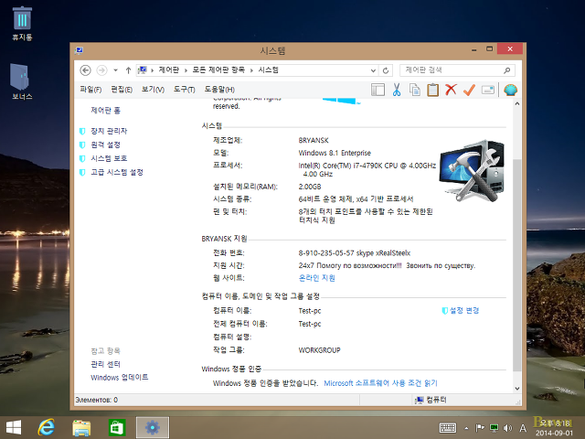585x439 pixels.
Task: Click the Action Center flag icon
Action: [480, 428]
